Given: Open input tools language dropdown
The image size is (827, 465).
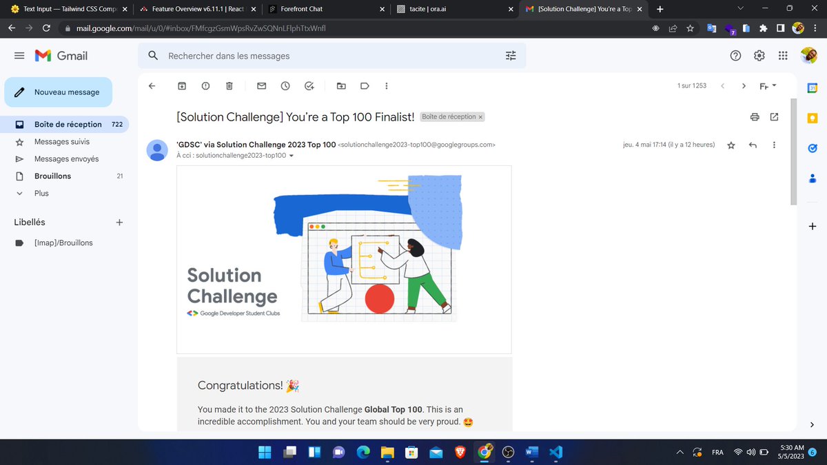Looking at the screenshot, I should point(767,85).
